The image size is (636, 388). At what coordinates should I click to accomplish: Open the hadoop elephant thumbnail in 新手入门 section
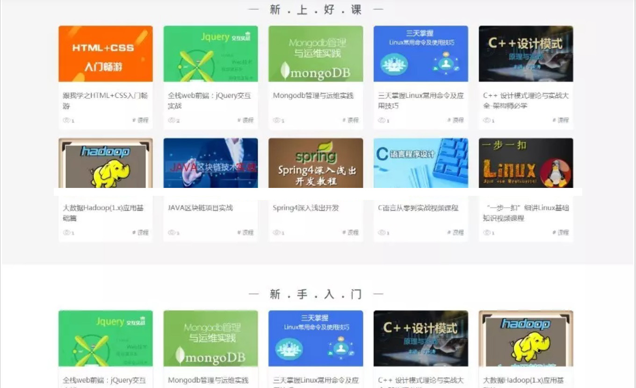(526, 338)
